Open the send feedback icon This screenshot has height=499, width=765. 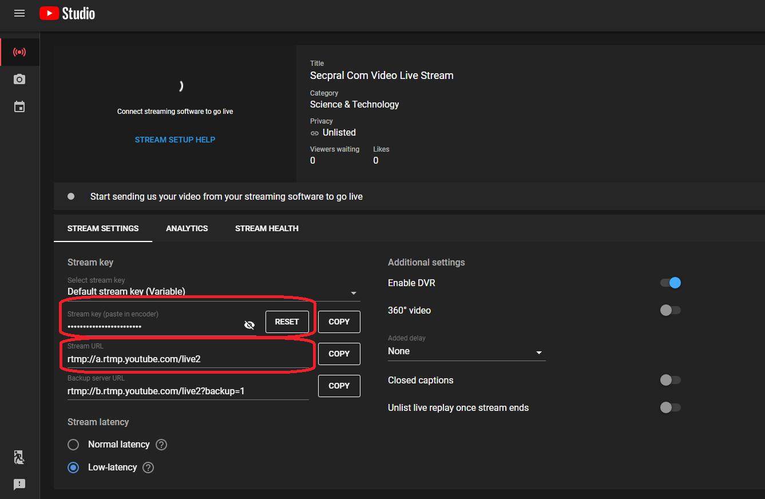(x=19, y=485)
